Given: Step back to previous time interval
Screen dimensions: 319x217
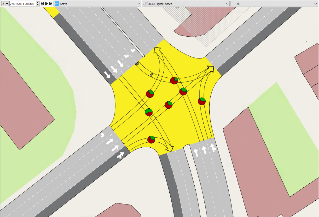Looking at the screenshot, I should pyautogui.click(x=43, y=4).
